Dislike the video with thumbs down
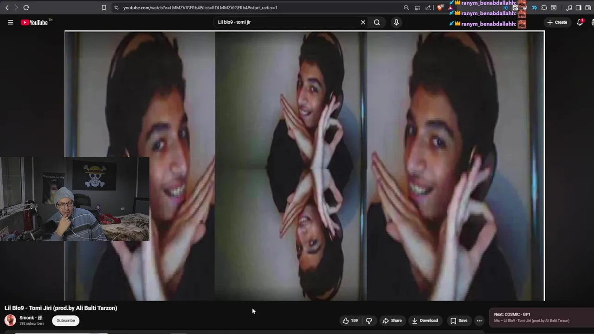Screen dimensions: 594x334 (369, 321)
